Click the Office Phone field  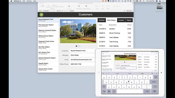coord(82,64)
